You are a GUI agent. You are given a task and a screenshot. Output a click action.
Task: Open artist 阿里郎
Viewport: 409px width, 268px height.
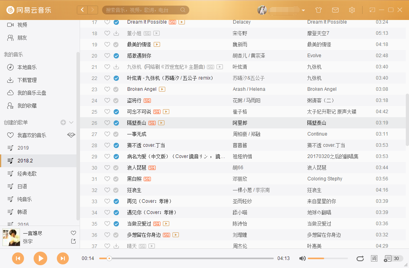tap(240, 123)
